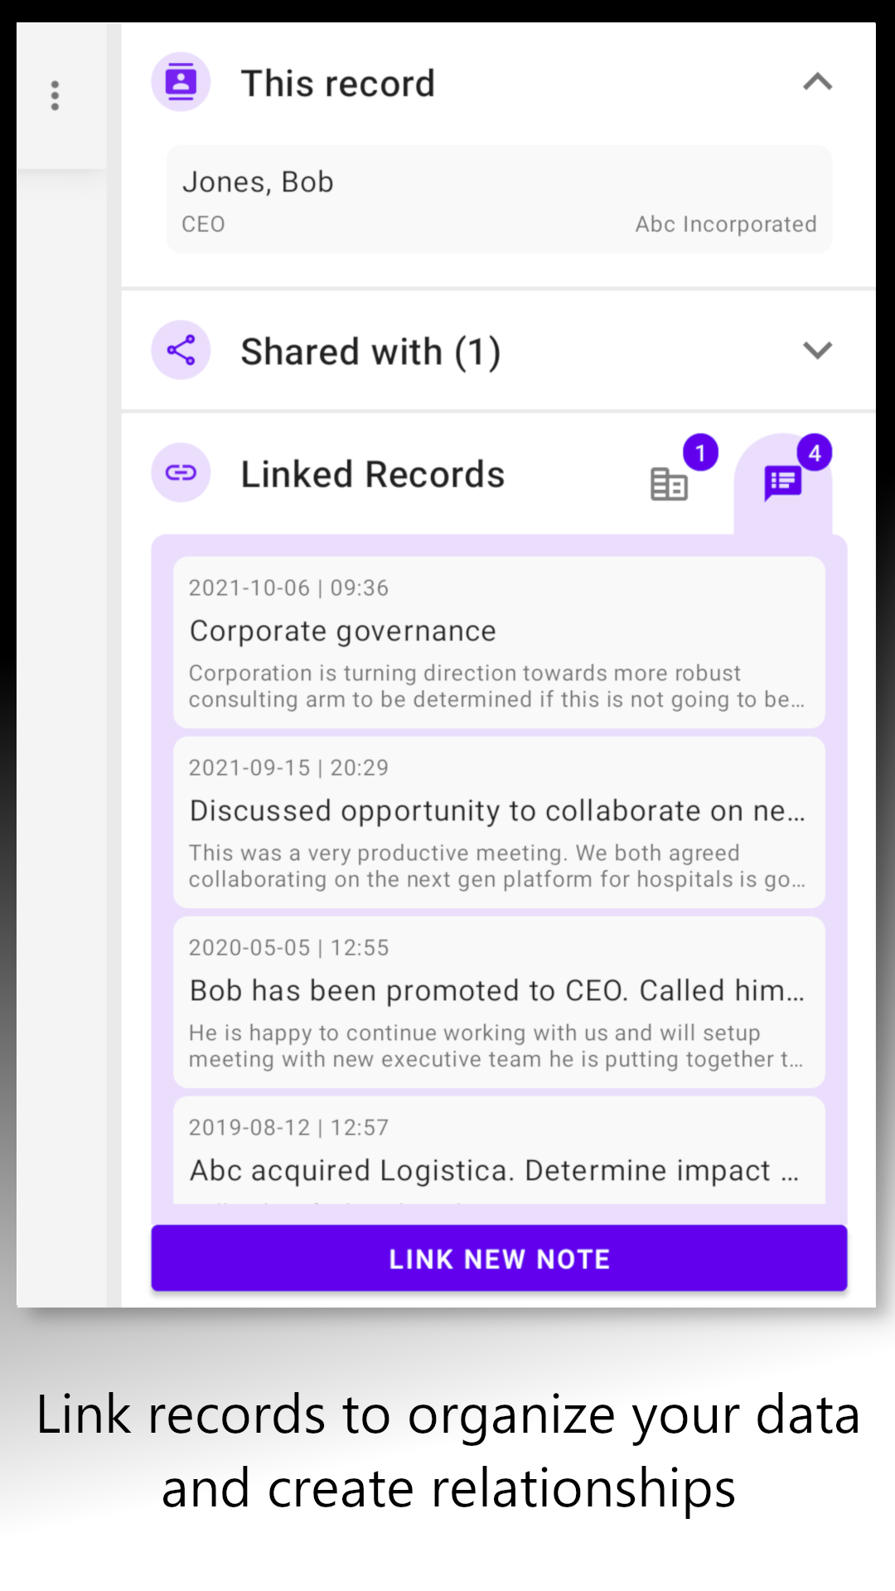Screen dimensions: 895x1591
Task: Click the badge showing 4 notes
Action: tap(815, 453)
